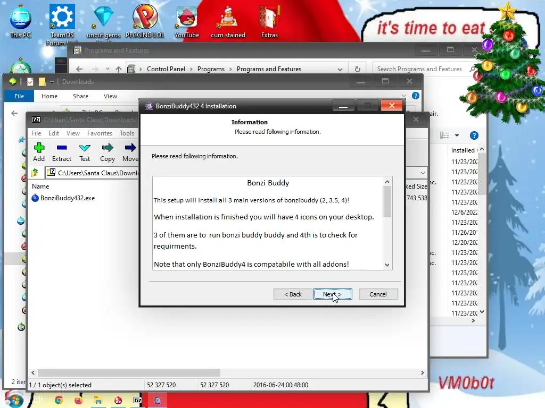This screenshot has height=408, width=545.
Task: Open Share tab in Downloads explorer window
Action: [81, 96]
